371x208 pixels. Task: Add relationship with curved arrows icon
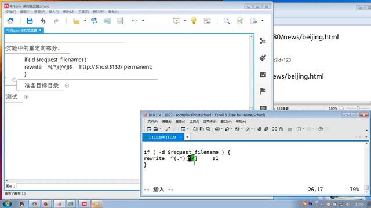coord(94,21)
